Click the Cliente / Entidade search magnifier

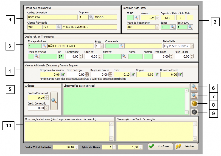coord(59,27)
